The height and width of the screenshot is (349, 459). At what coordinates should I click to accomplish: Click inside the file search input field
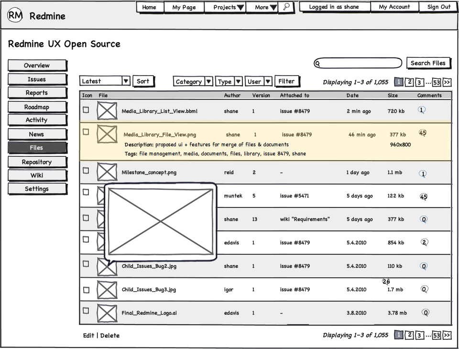pyautogui.click(x=359, y=63)
